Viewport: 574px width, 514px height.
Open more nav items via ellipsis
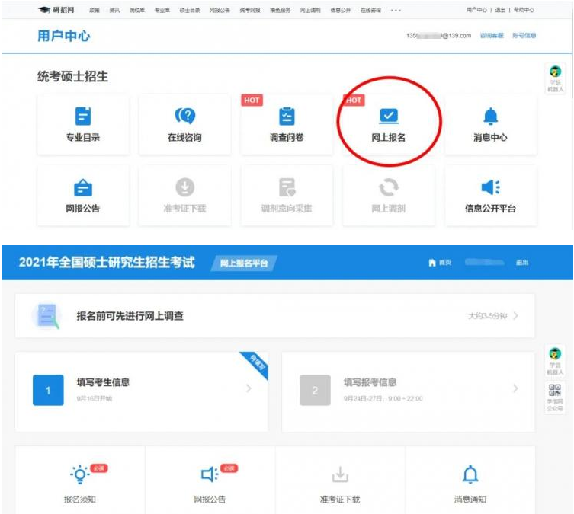click(396, 11)
